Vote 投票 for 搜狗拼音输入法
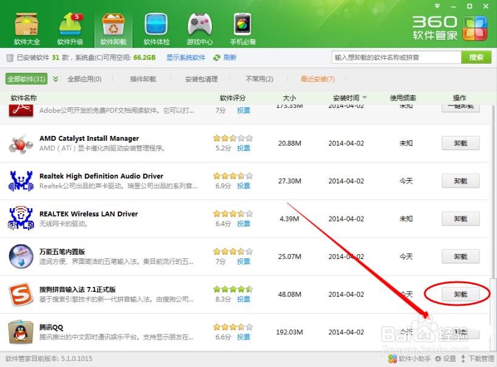 (243, 299)
